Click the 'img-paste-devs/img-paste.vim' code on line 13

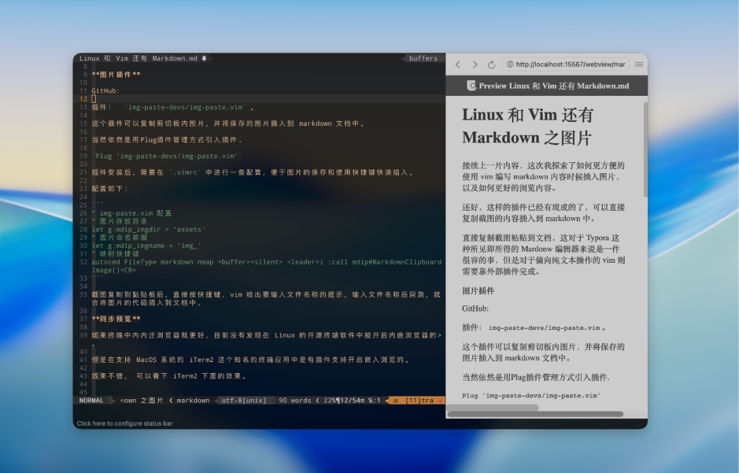(185, 107)
